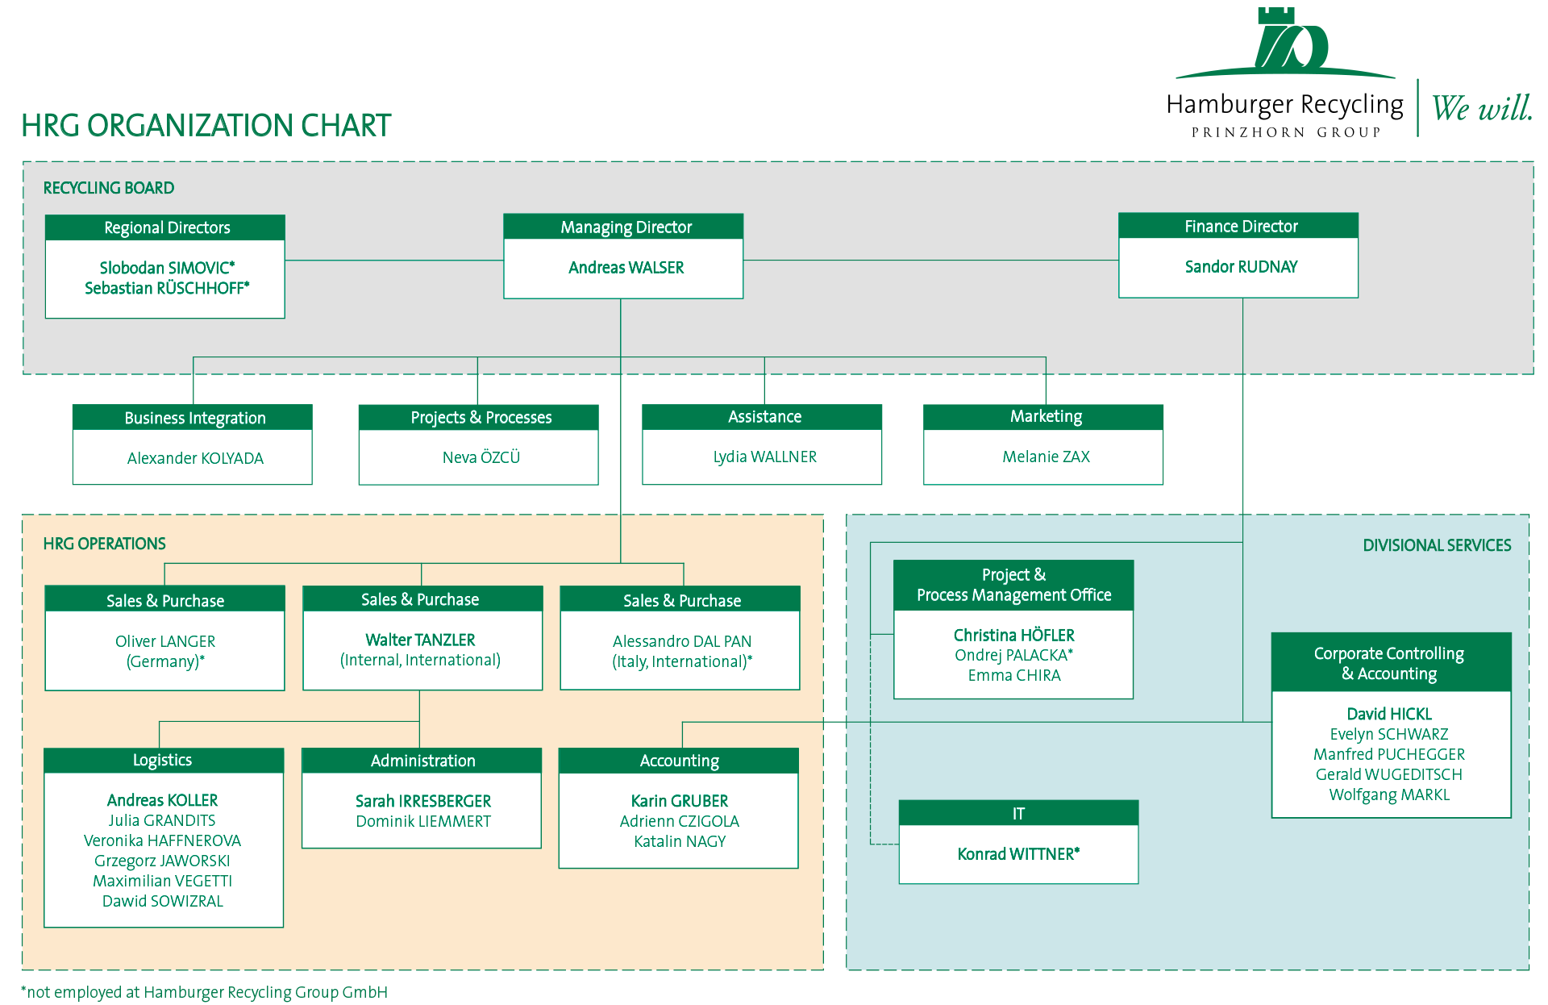
Task: Click the name Manfred PUCHEGGER
Action: 1389,754
